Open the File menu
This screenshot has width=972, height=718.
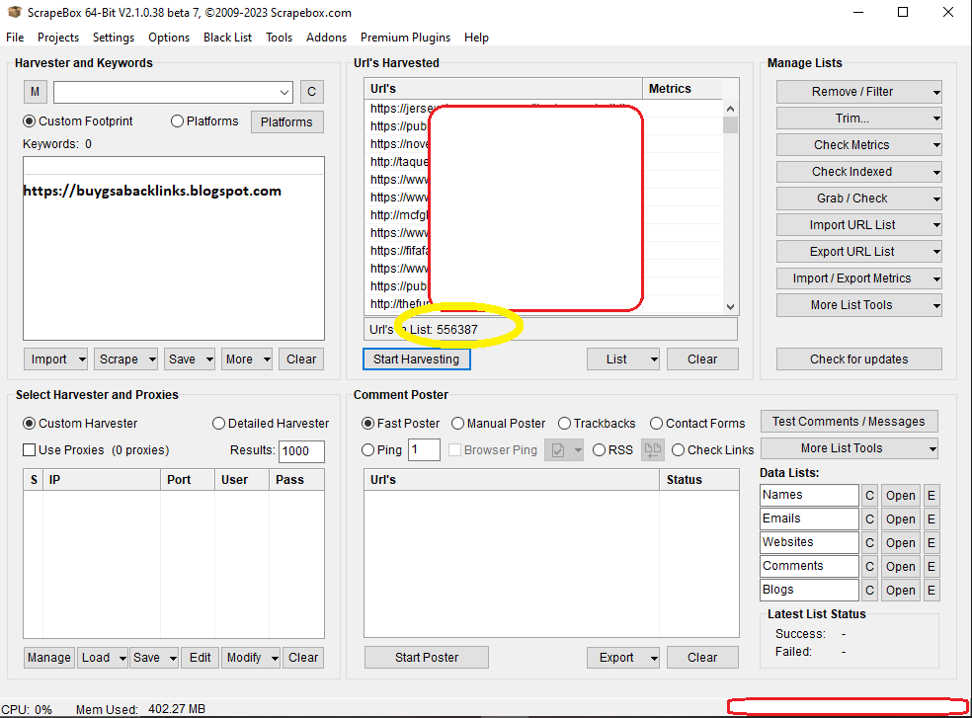(x=15, y=38)
